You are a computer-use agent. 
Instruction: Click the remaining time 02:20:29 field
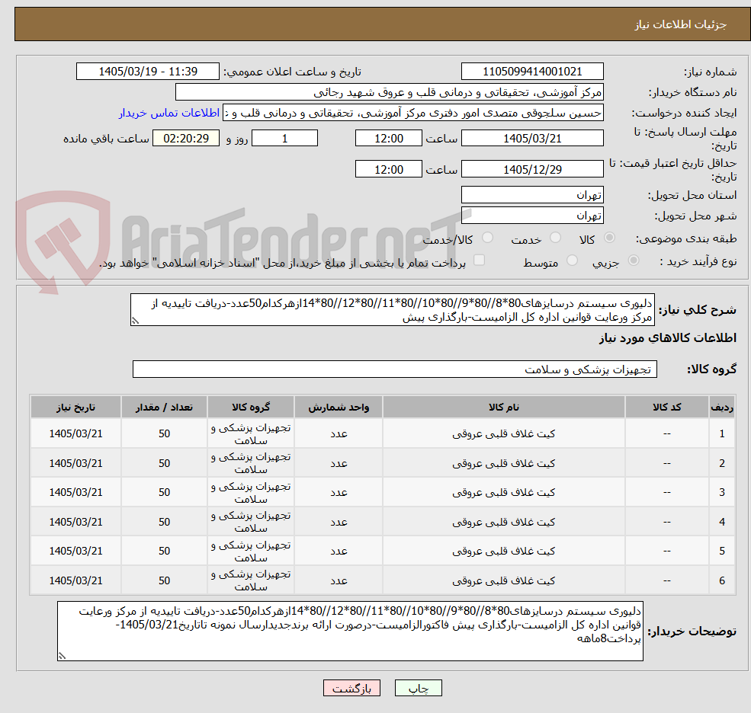tap(186, 139)
